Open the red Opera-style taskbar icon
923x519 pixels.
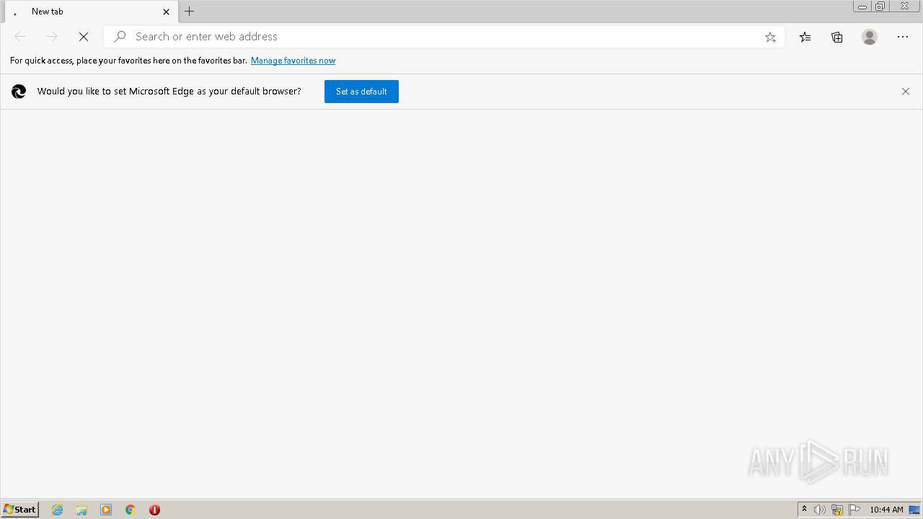pos(154,510)
